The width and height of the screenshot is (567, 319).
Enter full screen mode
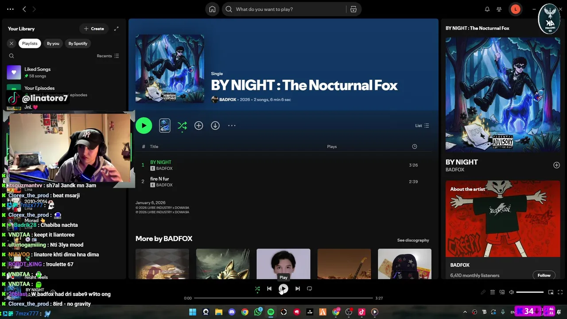point(560,292)
